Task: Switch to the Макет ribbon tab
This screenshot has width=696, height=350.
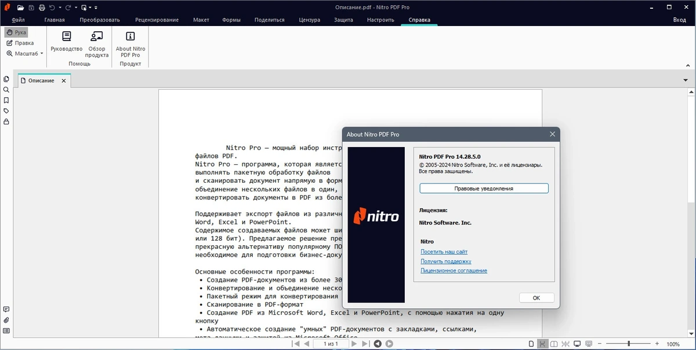Action: pos(201,20)
